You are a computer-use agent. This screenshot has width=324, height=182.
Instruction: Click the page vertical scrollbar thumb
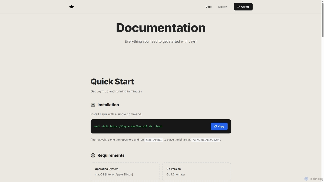(x=322, y=20)
